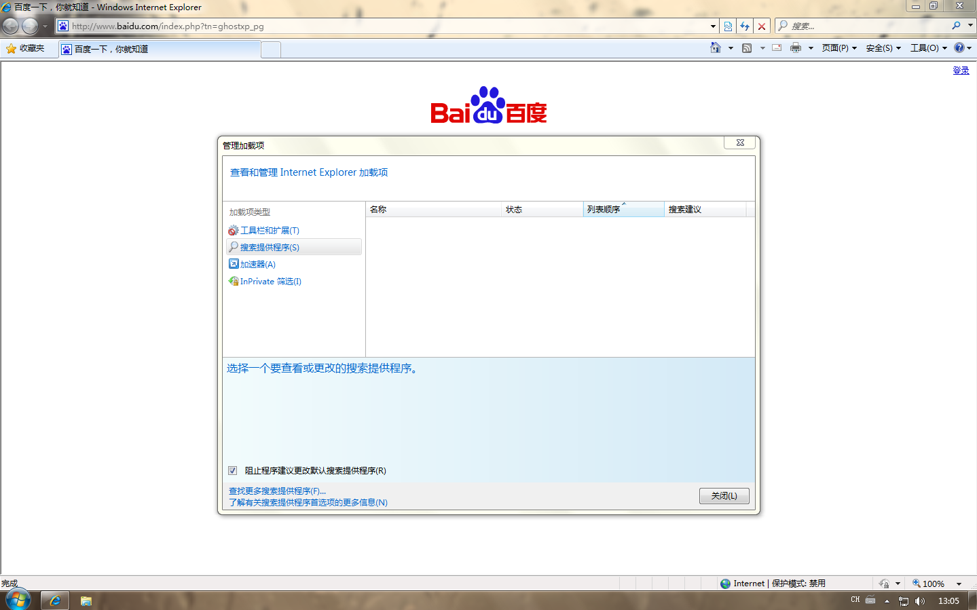Expand the Home button dropdown arrow
This screenshot has width=977, height=610.
(731, 48)
